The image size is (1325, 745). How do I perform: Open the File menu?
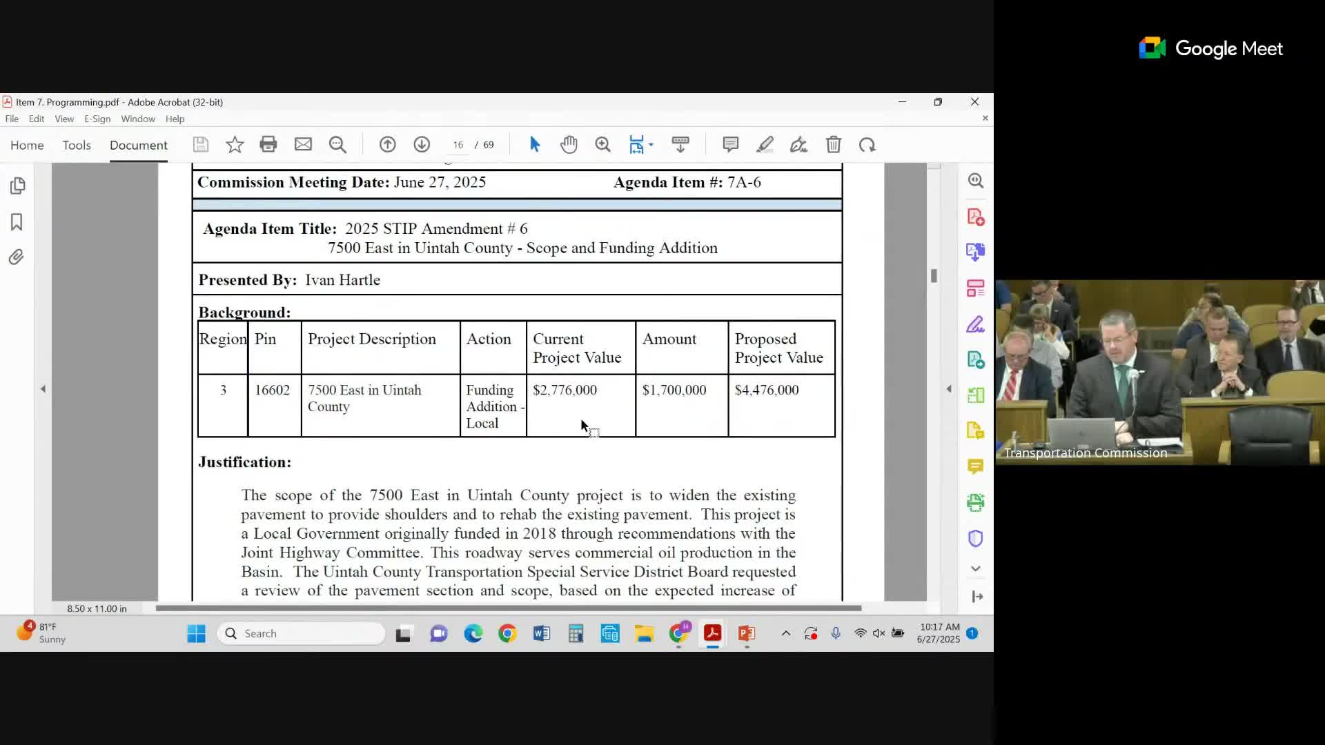[12, 119]
